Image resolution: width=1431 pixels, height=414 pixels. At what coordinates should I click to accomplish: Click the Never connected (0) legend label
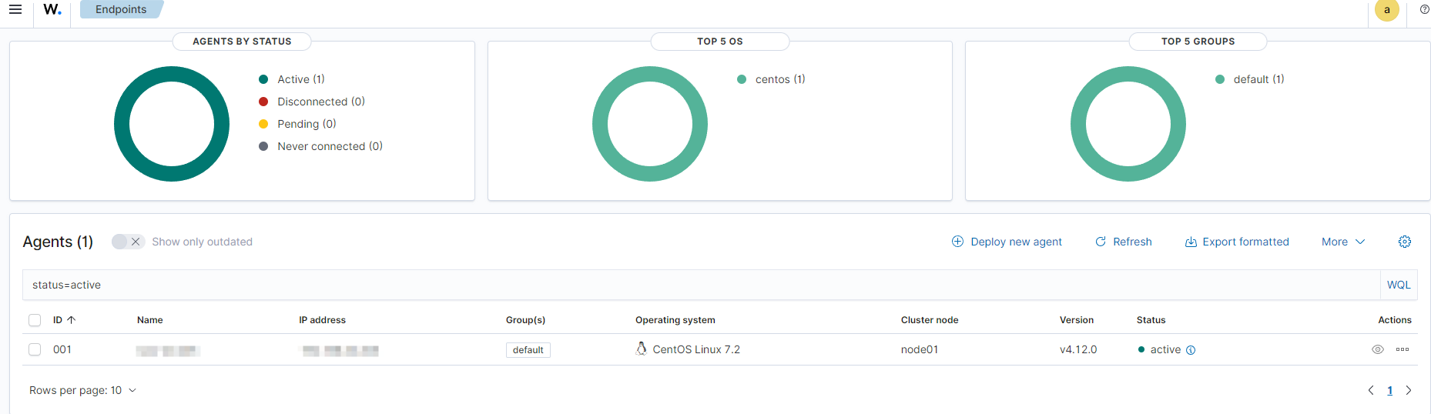[330, 146]
